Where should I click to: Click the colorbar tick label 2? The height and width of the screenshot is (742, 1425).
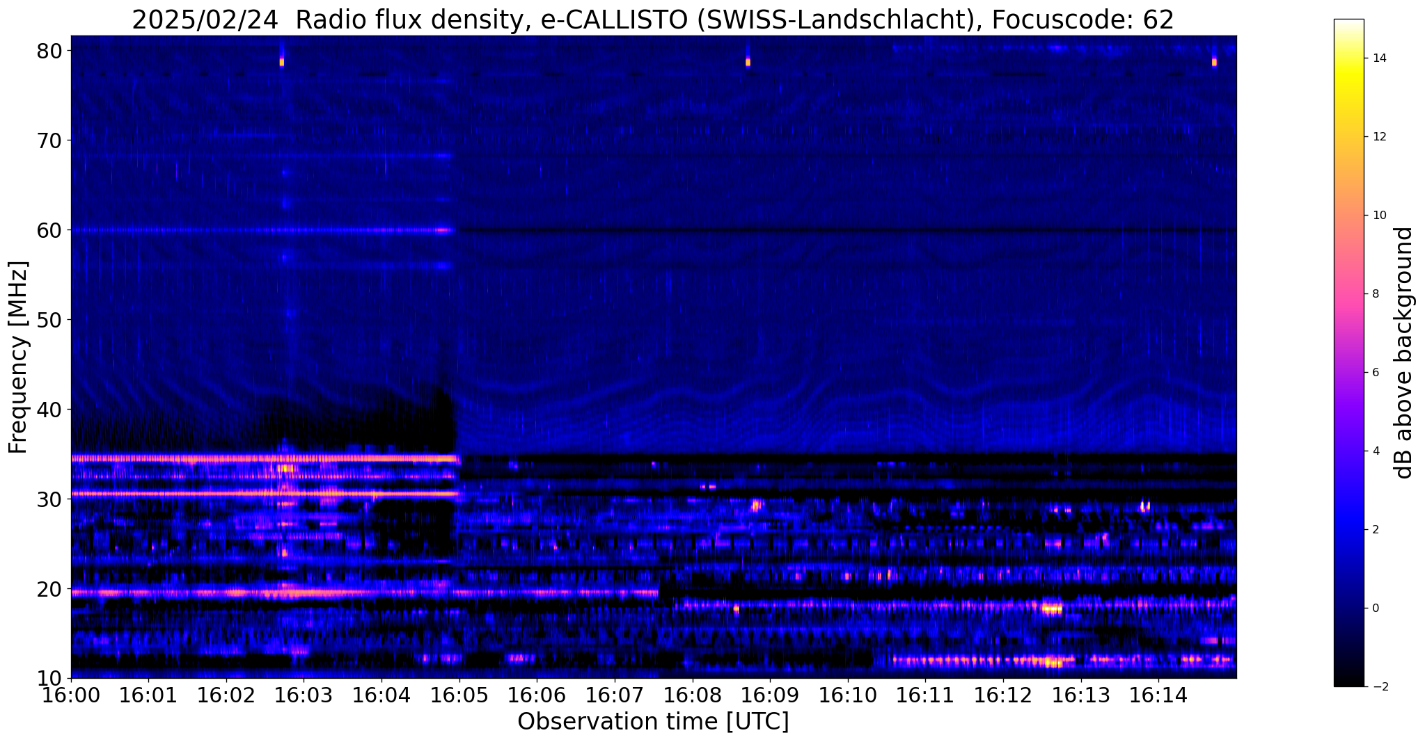click(1375, 530)
